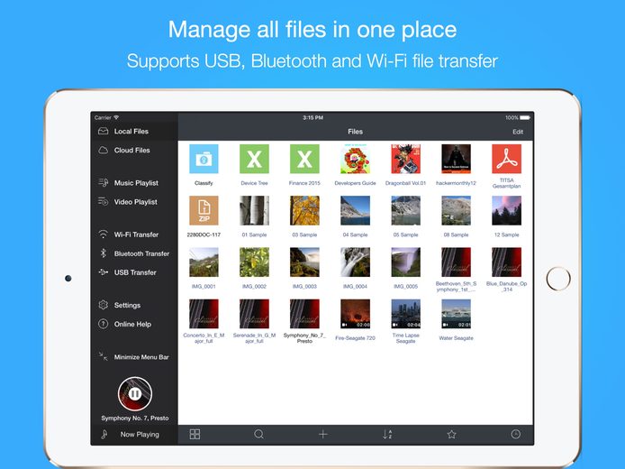Screen dimensions: 625x469
Task: Click the plus add icon in bottom toolbar
Action: [323, 434]
